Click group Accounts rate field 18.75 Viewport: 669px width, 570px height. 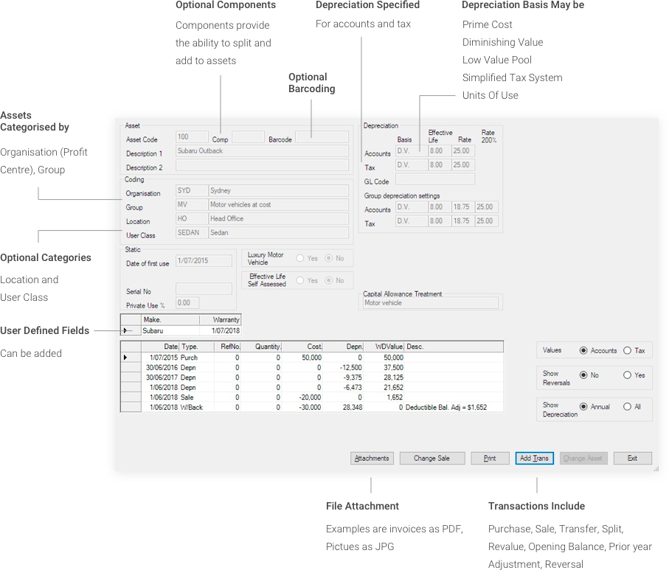463,207
